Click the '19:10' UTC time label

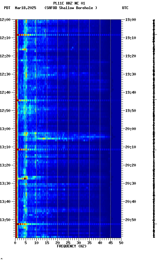(x=131, y=38)
